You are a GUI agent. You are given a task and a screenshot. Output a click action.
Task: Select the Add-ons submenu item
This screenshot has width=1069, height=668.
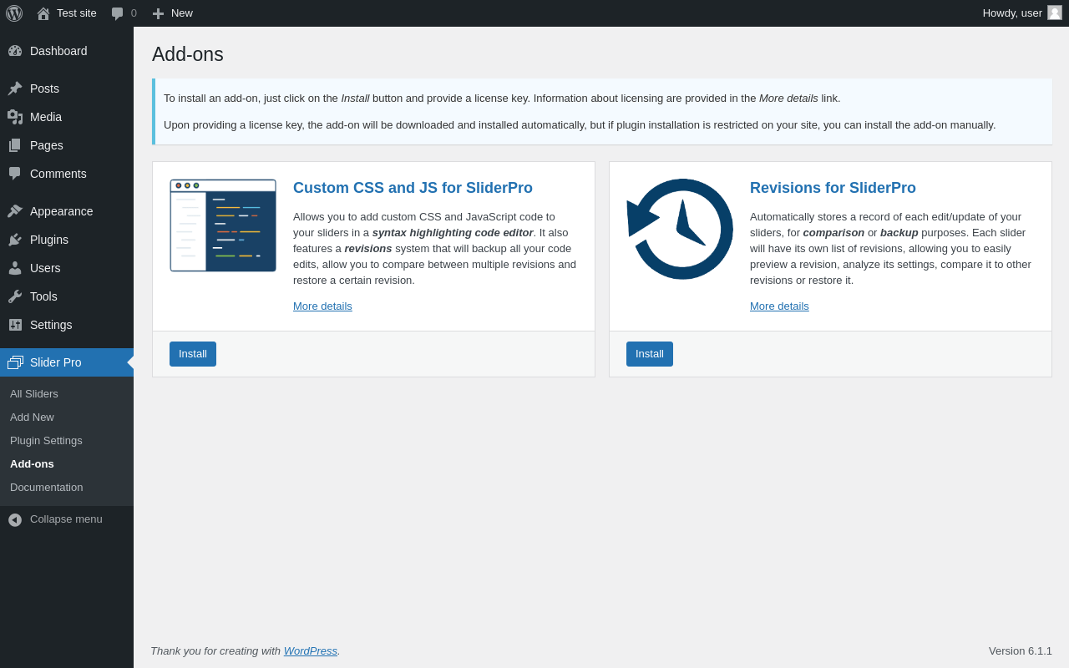click(x=67, y=464)
